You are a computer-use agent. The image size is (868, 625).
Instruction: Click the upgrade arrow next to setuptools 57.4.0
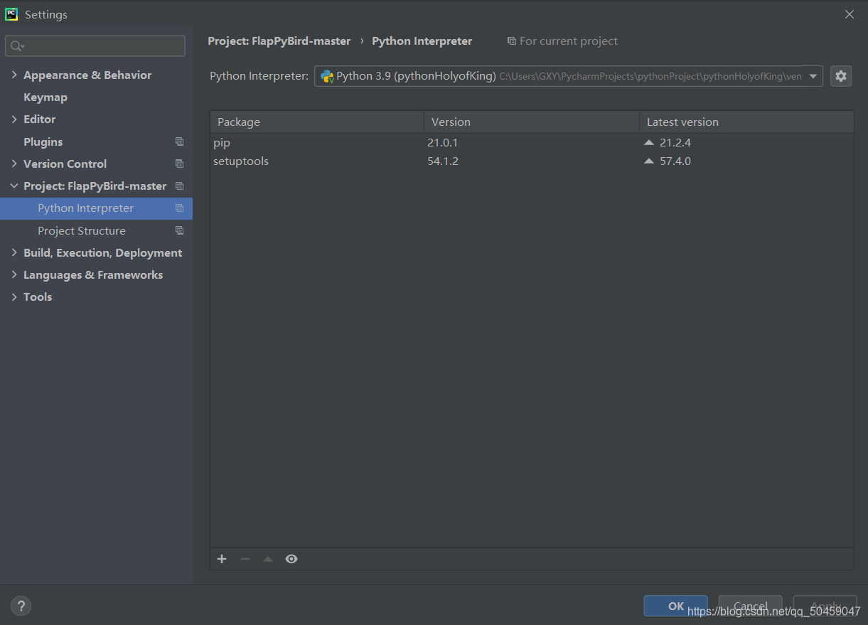tap(648, 161)
